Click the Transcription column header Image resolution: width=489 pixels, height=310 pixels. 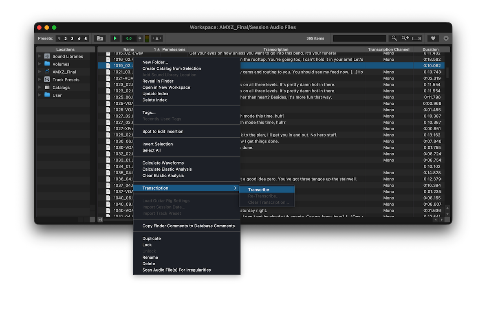[275, 50]
